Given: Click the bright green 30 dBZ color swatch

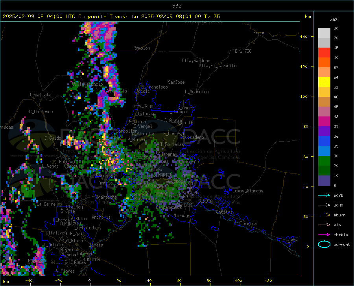Looking at the screenshot, I should 324,161.
